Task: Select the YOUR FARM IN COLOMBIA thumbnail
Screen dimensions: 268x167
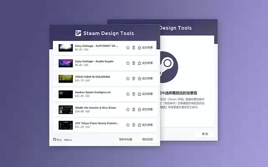Action: tap(66, 79)
